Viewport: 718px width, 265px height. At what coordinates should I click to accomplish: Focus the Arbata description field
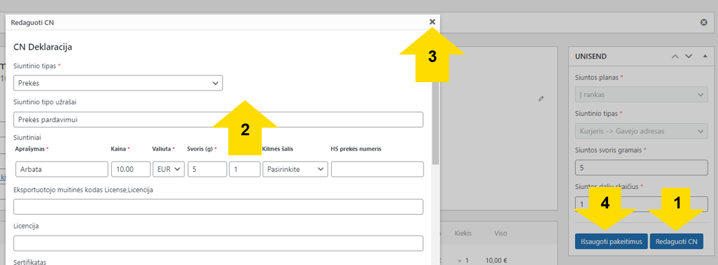click(62, 169)
